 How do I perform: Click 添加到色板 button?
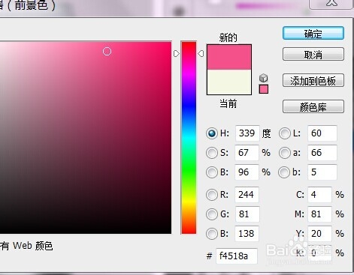(313, 80)
